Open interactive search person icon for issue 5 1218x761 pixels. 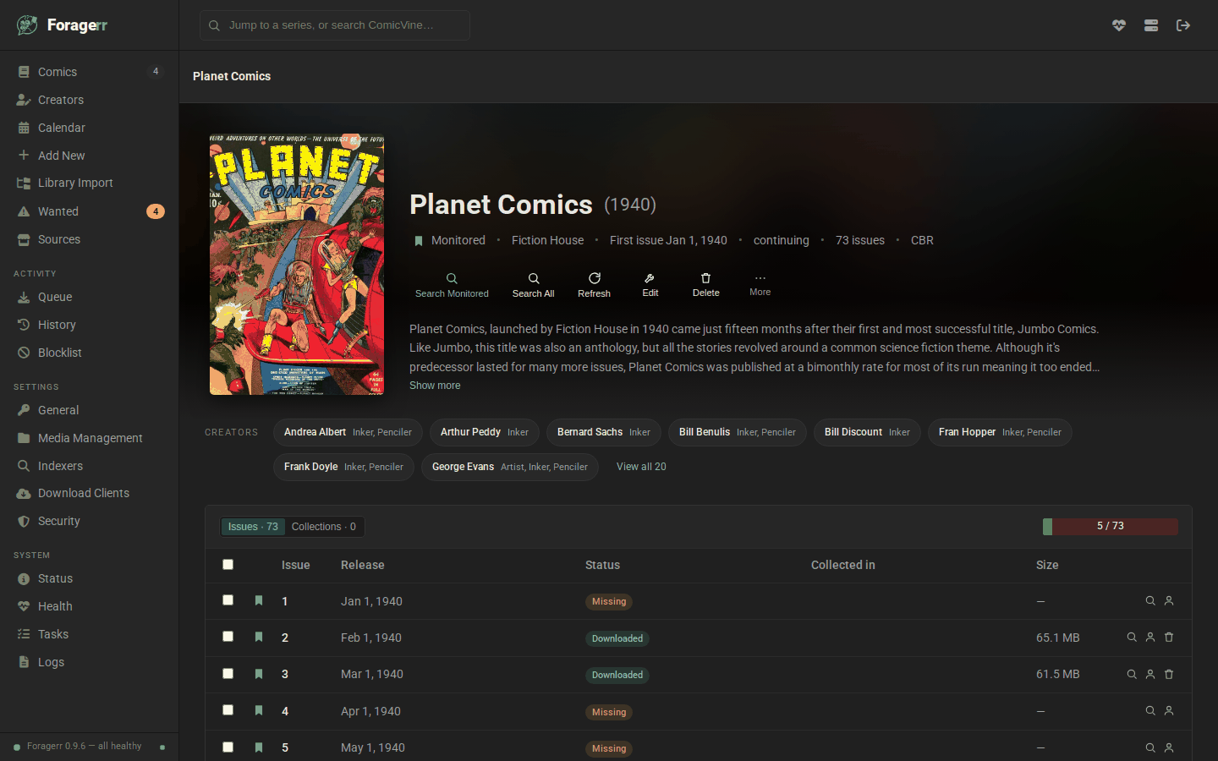click(1169, 747)
